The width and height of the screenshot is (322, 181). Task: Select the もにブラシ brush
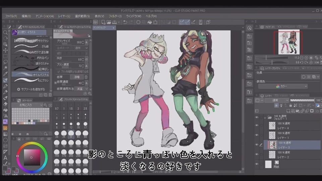(x=31, y=80)
